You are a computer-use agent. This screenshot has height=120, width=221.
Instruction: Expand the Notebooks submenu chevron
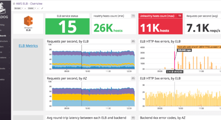point(9,69)
